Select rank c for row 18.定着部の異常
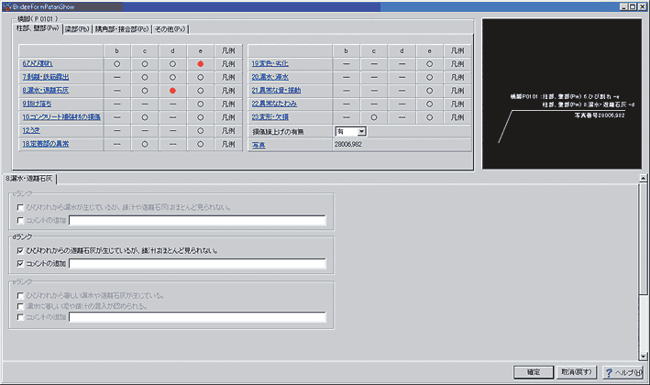 (145, 144)
